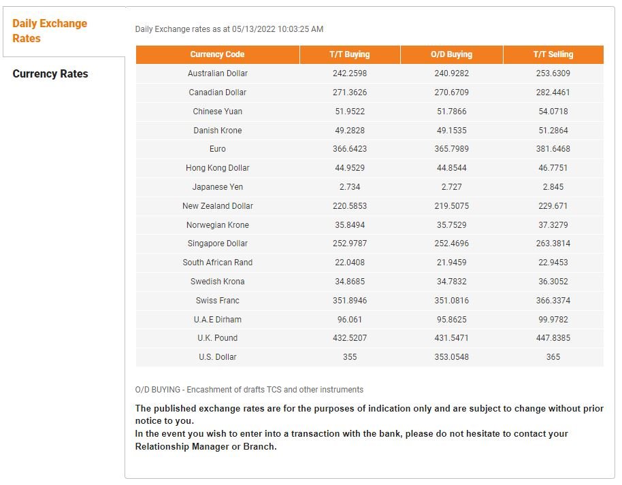
Task: Click the U.A.E Dirham currency name
Action: click(218, 320)
